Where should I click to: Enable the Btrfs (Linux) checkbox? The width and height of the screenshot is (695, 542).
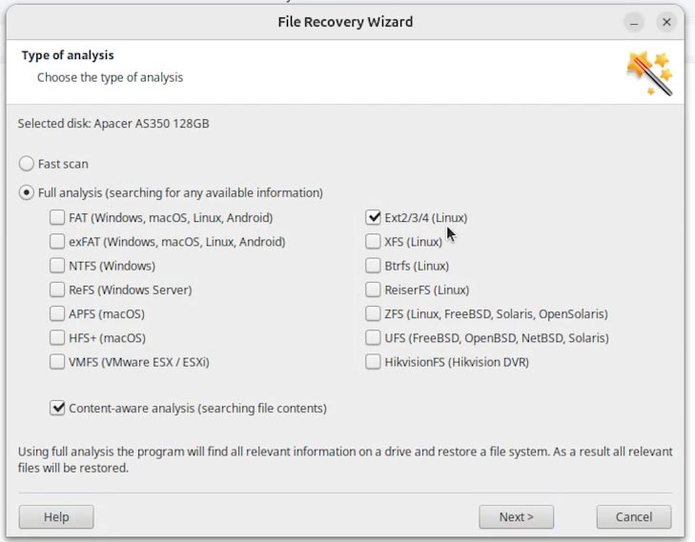(x=373, y=266)
